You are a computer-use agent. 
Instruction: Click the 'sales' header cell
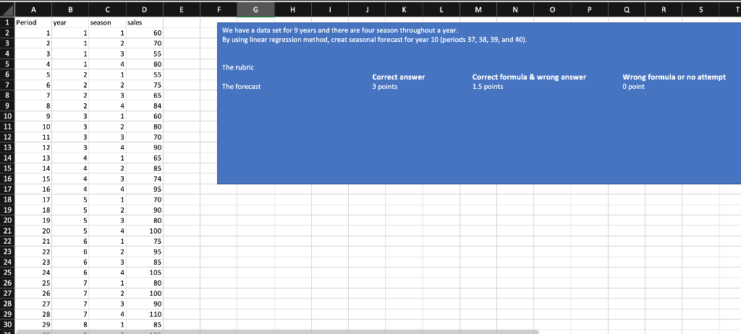point(144,22)
